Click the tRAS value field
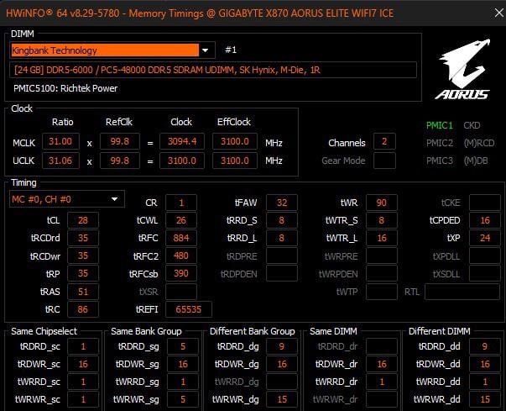The height and width of the screenshot is (411, 506). pyautogui.click(x=82, y=292)
